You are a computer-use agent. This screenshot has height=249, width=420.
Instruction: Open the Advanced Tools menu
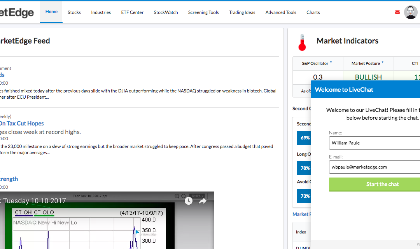point(281,12)
